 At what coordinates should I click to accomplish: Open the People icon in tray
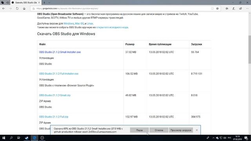click(x=208, y=138)
